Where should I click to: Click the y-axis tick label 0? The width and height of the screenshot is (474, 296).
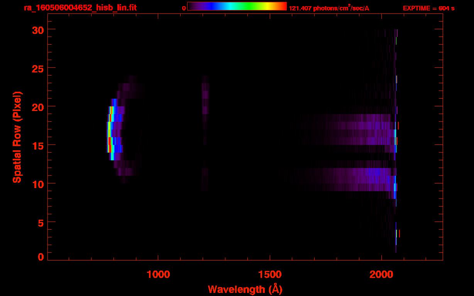(x=40, y=257)
